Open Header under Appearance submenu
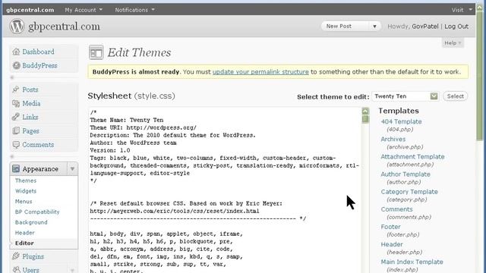486x273 pixels. [x=25, y=233]
